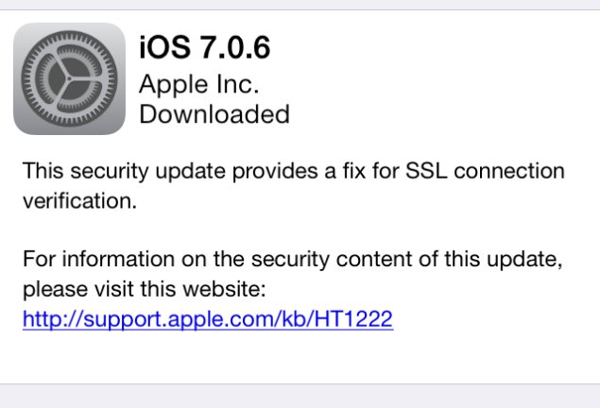Tap the 'please visit this website:' text
Image resolution: width=600 pixels, height=408 pixels.
(x=145, y=289)
